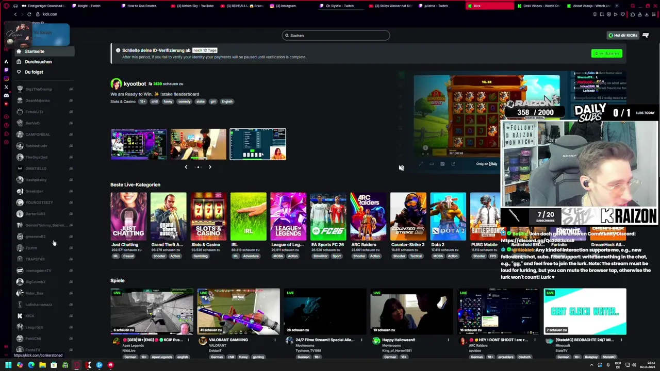Click the Slots & Casino tag under kyootbot
This screenshot has height=371, width=660.
tap(123, 102)
